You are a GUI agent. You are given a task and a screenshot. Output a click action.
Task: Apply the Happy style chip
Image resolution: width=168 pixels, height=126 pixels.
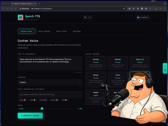click(x=23, y=100)
